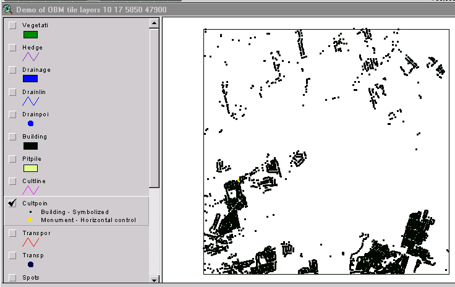Enable the Drainpoi layer checkbox
Viewport: 455px width, 287px height.
12,114
